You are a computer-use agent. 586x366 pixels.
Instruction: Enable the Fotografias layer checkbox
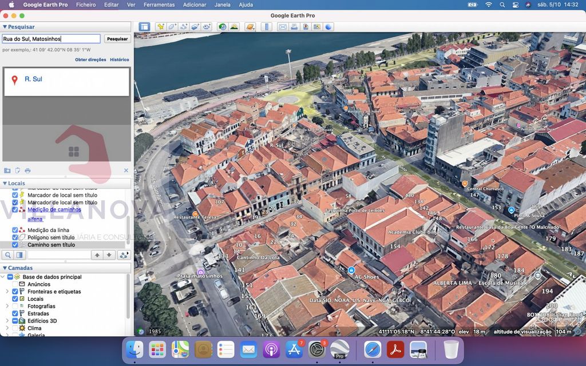pos(15,307)
